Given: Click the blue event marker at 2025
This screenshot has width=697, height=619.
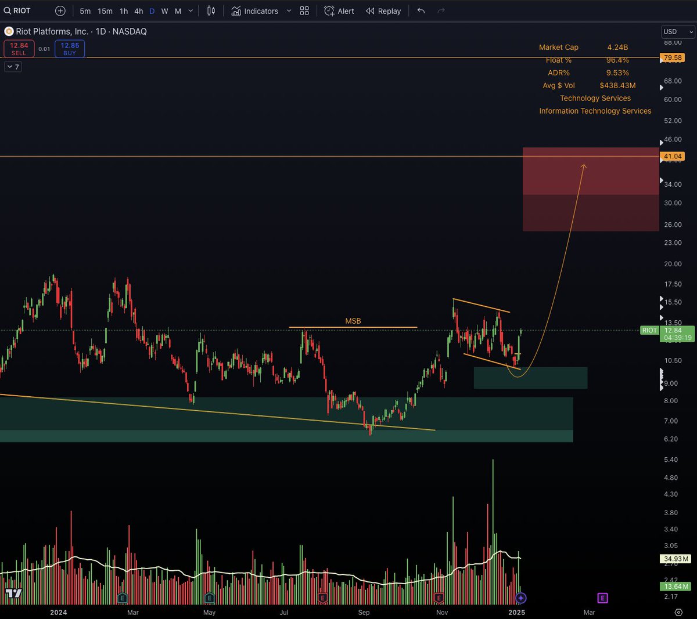Looking at the screenshot, I should coord(521,598).
